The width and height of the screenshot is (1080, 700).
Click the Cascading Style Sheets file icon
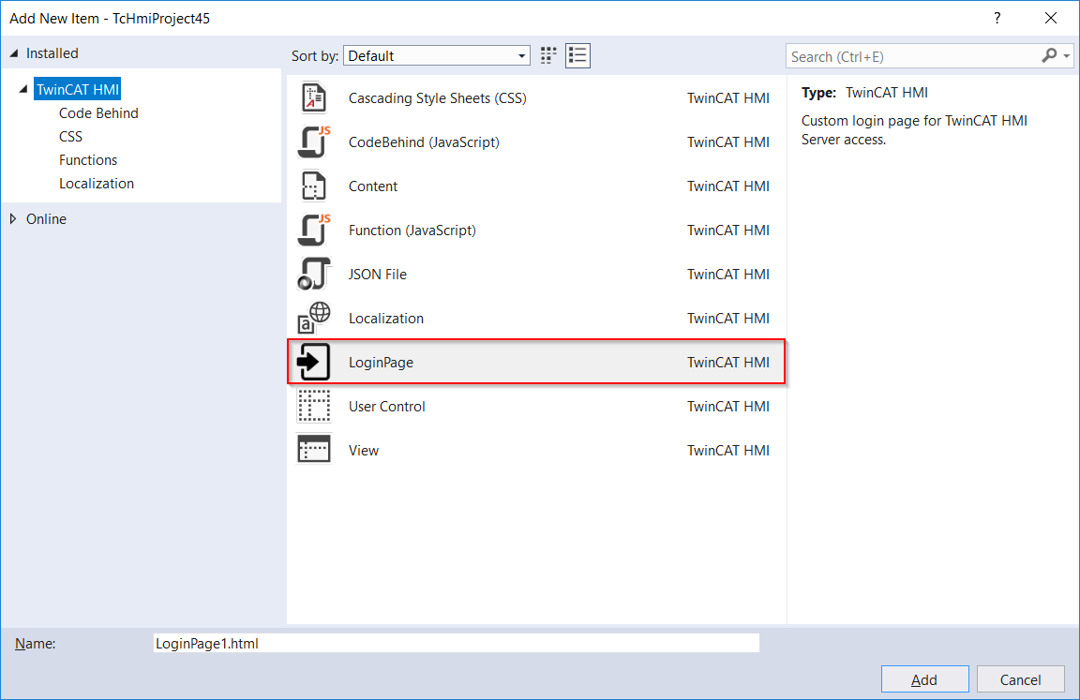[314, 97]
